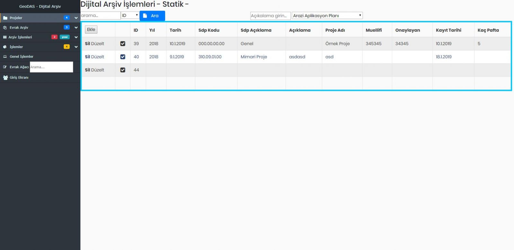Toggle the checkbox for row ID 40
The width and height of the screenshot is (514, 250).
pos(123,57)
